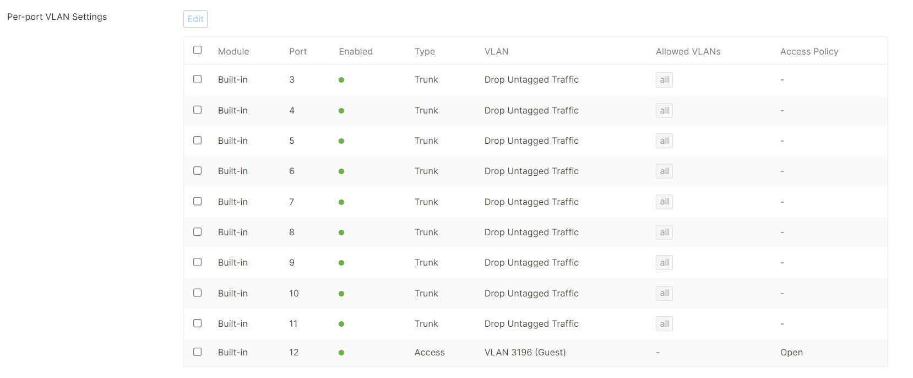This screenshot has width=913, height=378.
Task: Click the Enabled dot on port 9's row
Action: coord(341,262)
